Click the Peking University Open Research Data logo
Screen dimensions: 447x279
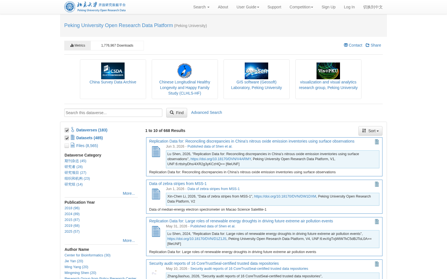(95, 7)
